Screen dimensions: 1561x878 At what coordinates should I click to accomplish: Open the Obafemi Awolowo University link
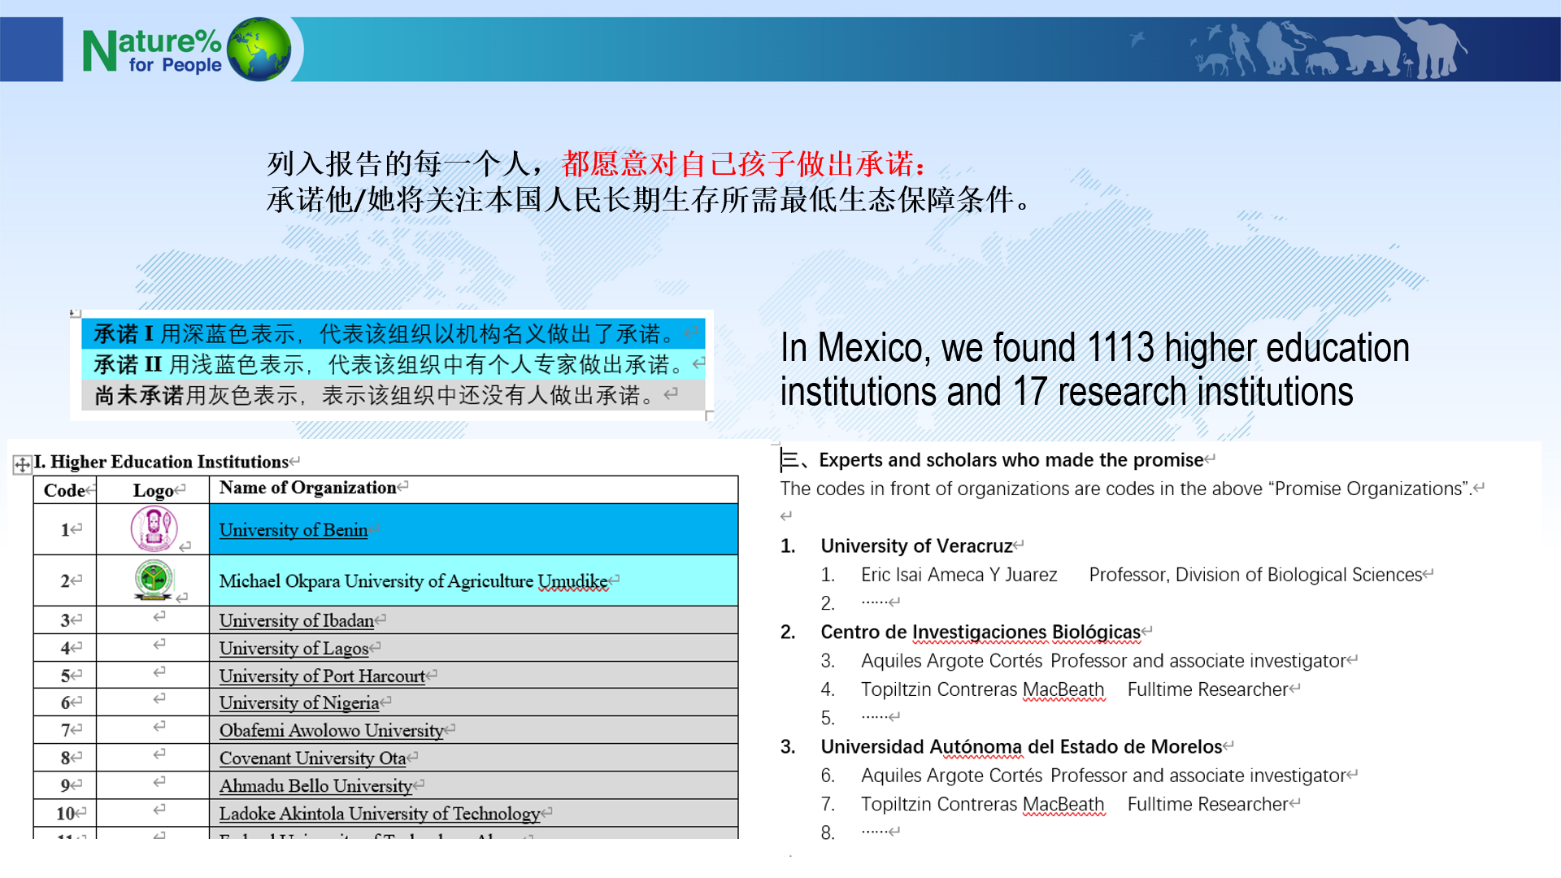332,730
